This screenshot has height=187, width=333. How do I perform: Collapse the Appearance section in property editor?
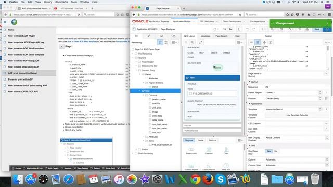tap(250, 104)
